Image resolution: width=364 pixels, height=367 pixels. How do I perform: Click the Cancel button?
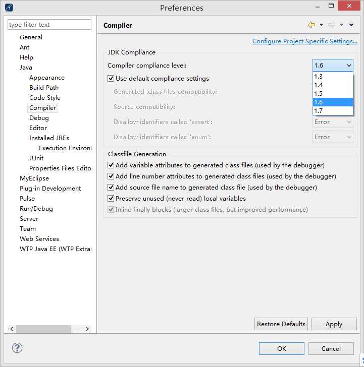point(331,348)
